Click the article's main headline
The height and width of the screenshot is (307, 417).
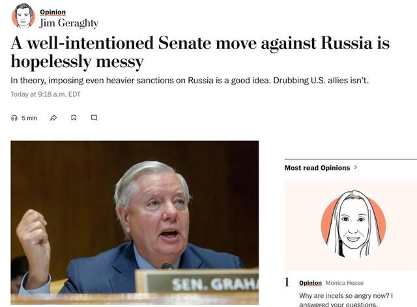click(200, 53)
